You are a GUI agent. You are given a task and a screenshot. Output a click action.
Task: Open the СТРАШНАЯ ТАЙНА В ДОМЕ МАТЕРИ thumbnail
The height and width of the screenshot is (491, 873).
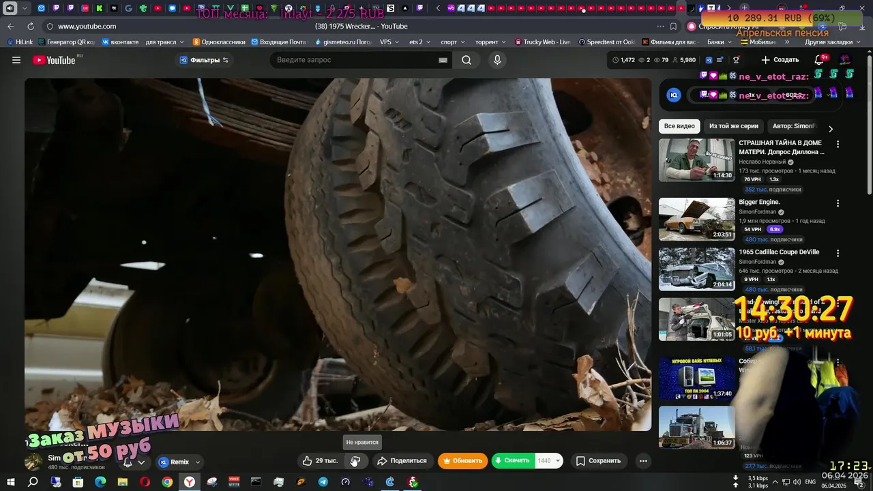[697, 160]
